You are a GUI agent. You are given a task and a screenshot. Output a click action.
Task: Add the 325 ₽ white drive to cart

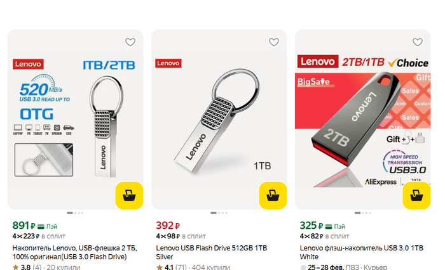416,196
